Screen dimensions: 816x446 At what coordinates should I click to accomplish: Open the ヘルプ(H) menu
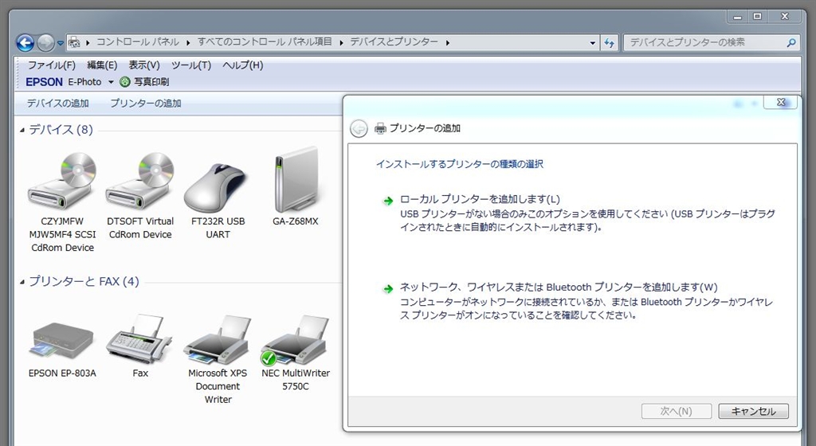(242, 65)
